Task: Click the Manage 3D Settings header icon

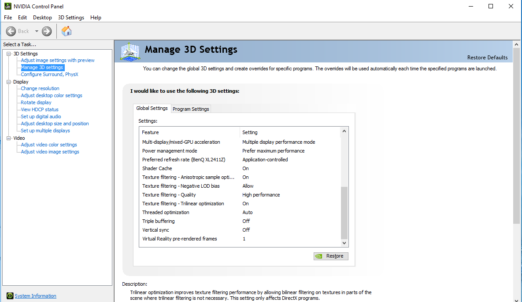Action: (x=130, y=52)
